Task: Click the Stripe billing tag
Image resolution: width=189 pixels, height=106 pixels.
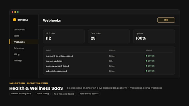Action: pyautogui.click(x=43, y=94)
